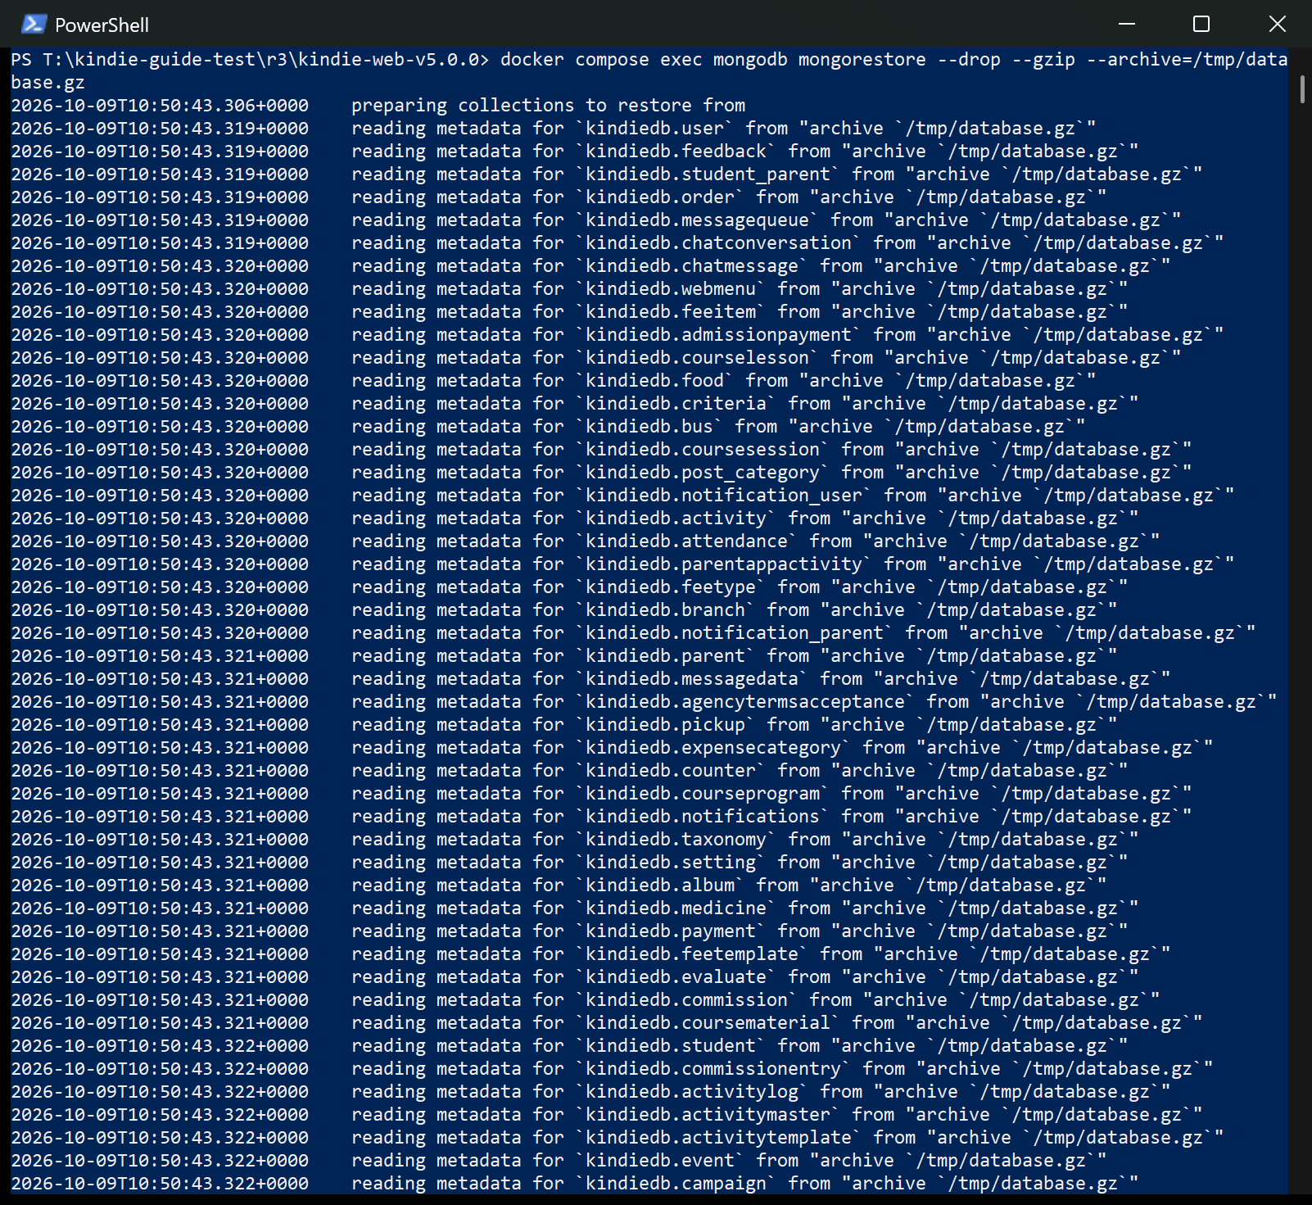The height and width of the screenshot is (1205, 1312).
Task: Click the `kindiedb.webmenu` entry
Action: 671,289
